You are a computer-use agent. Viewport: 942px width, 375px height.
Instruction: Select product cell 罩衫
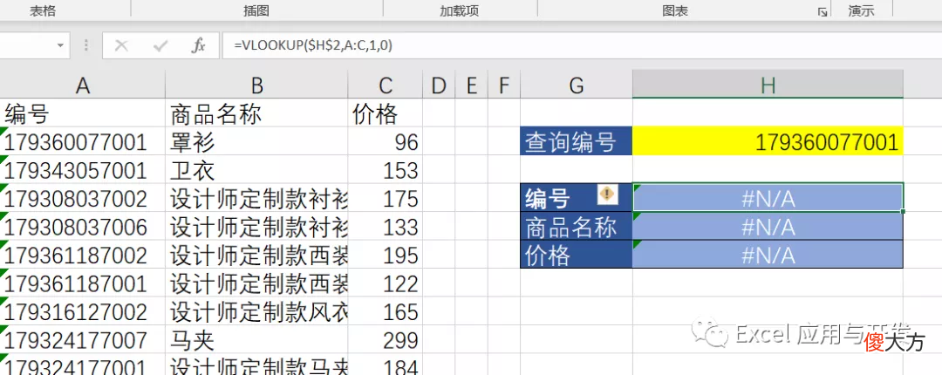pos(256,142)
